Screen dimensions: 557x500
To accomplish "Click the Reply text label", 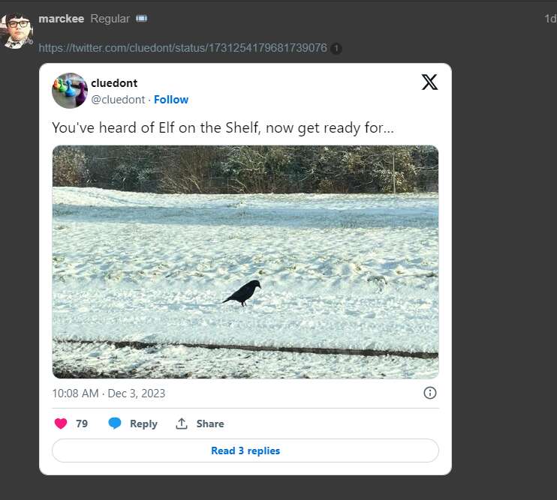I will [x=143, y=424].
